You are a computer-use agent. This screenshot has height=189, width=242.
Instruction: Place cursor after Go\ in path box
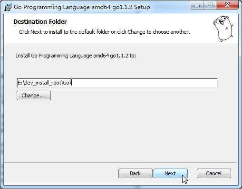[72, 83]
